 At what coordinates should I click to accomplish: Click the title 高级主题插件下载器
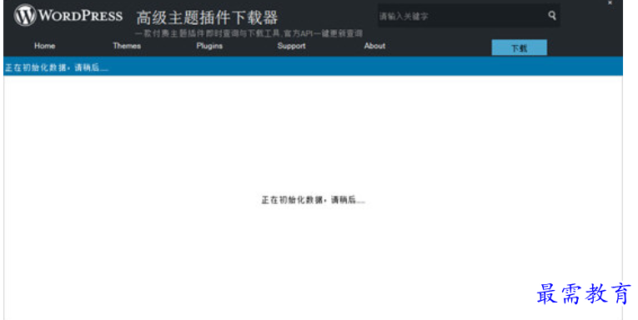coord(207,17)
